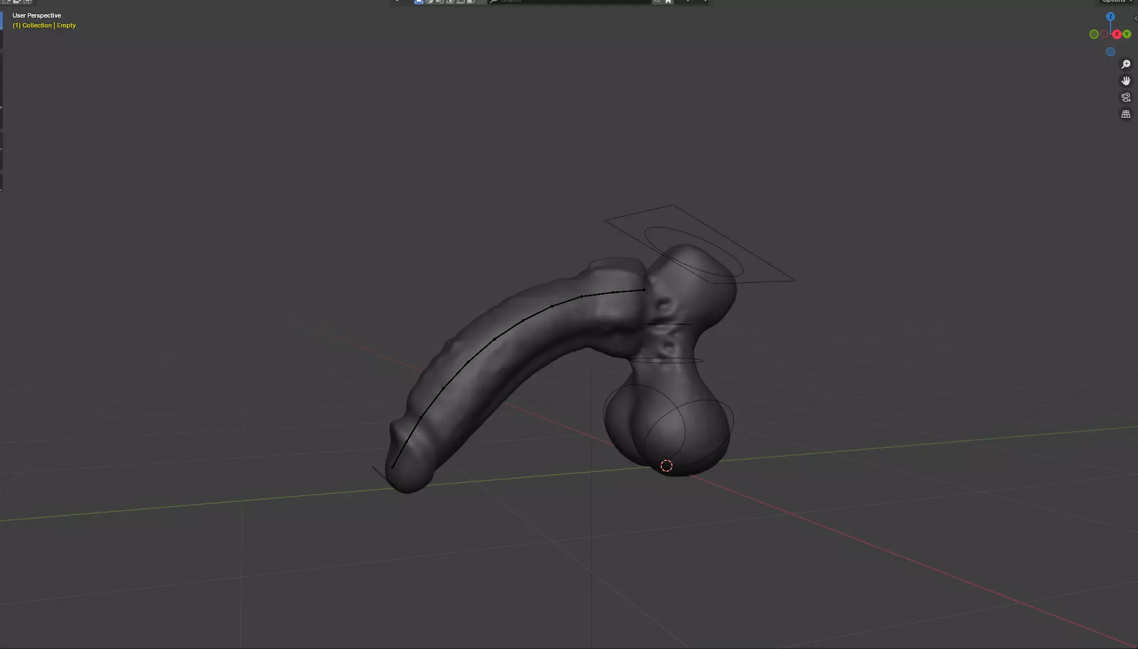Click the red X axis gizmo ball
This screenshot has height=649, width=1138.
[1117, 34]
